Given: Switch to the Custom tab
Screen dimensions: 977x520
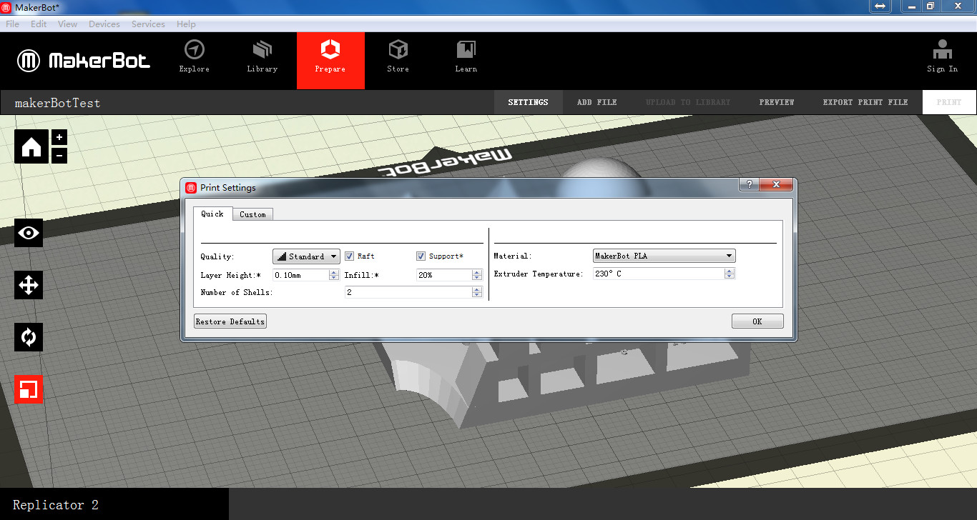Looking at the screenshot, I should tap(252, 214).
